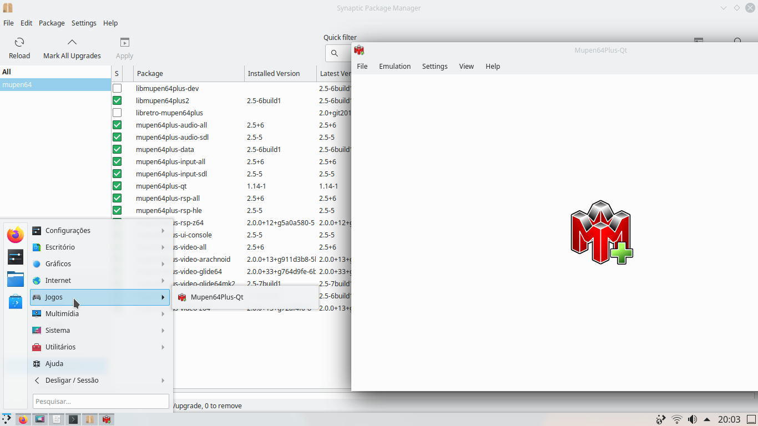Toggle checkbox for libmupen64plus2
Image resolution: width=758 pixels, height=426 pixels.
117,100
